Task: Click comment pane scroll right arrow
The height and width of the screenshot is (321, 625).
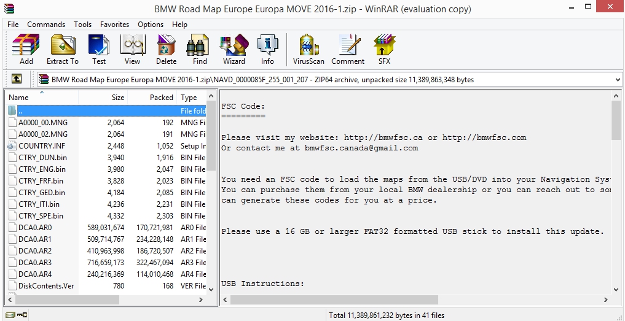Action: (x=606, y=300)
